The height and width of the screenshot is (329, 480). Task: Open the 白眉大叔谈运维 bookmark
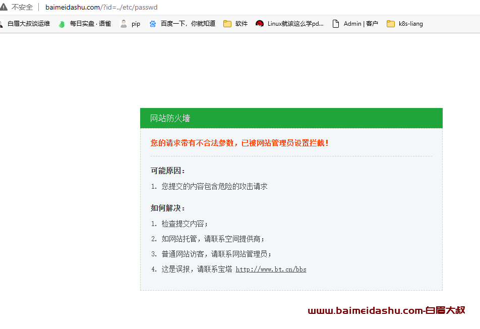pyautogui.click(x=28, y=24)
